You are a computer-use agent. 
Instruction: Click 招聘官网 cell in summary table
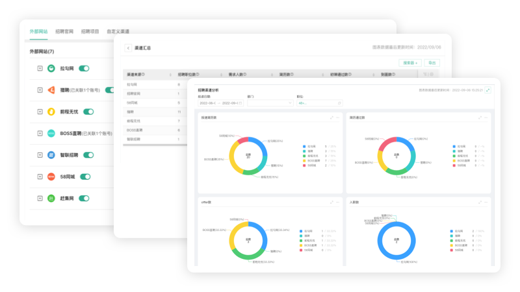[x=134, y=93]
